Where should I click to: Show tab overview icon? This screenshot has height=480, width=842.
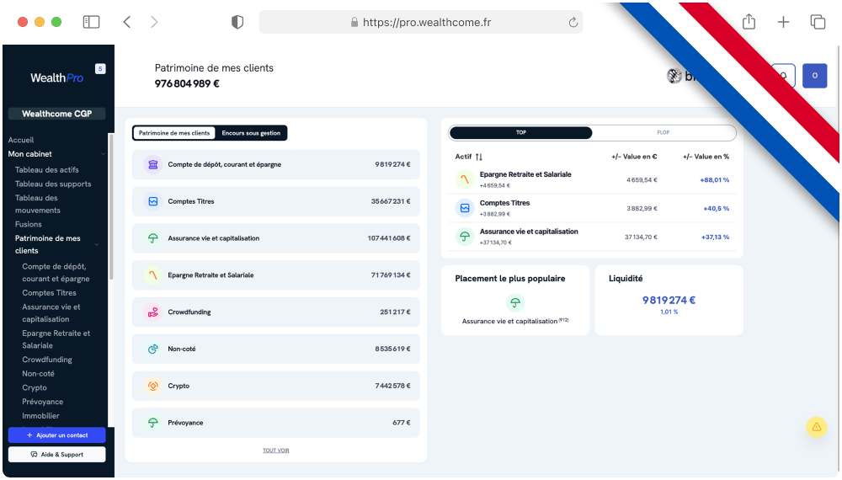point(818,22)
